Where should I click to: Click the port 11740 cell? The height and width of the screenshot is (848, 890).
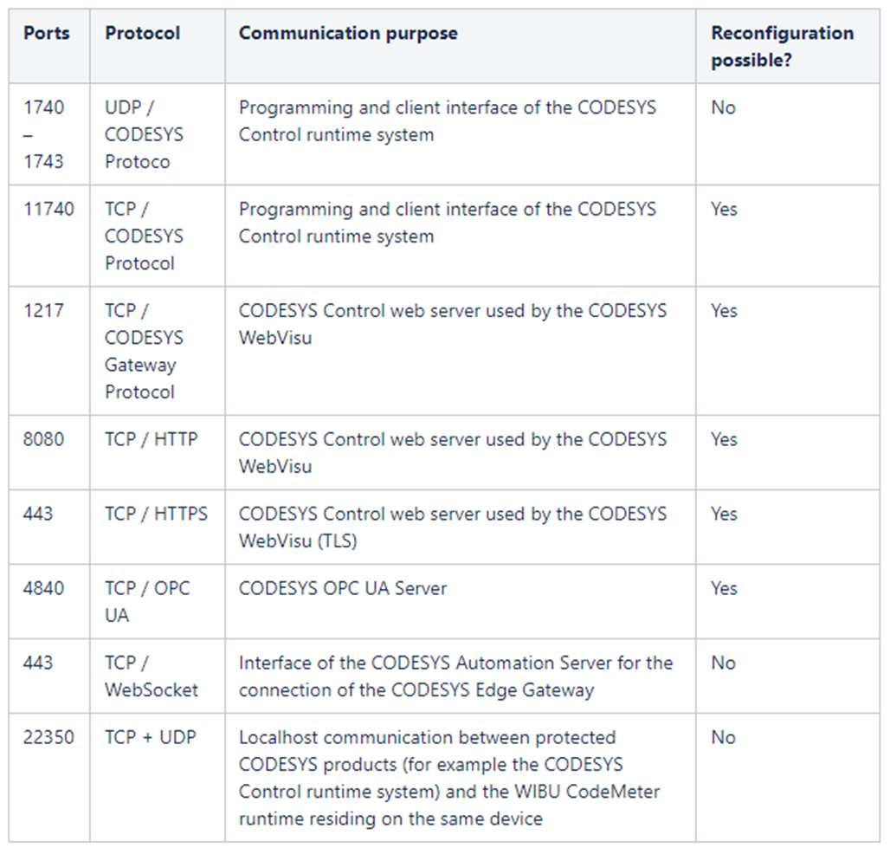coord(48,210)
